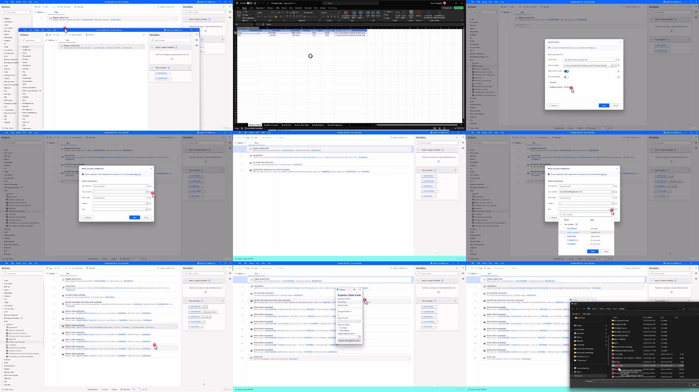Click Select button in variable picker popup
The width and height of the screenshot is (699, 392).
coord(593,251)
